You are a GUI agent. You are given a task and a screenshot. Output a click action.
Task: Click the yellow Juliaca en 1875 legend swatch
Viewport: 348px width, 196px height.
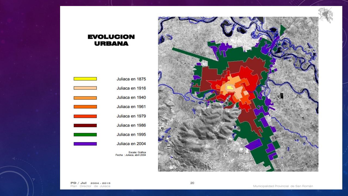point(85,79)
